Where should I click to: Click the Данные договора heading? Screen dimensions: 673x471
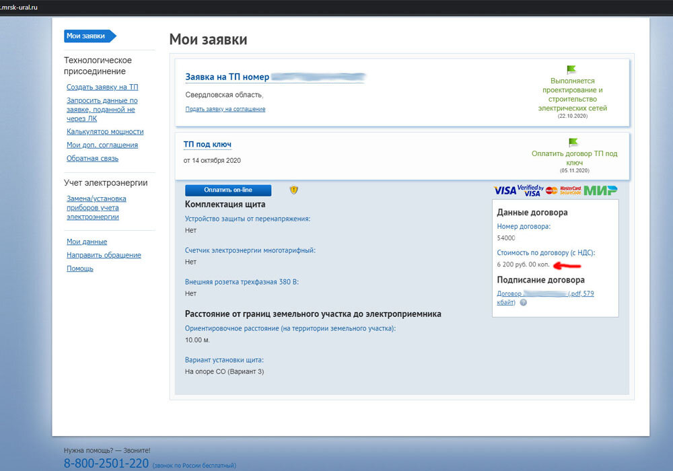(x=532, y=213)
